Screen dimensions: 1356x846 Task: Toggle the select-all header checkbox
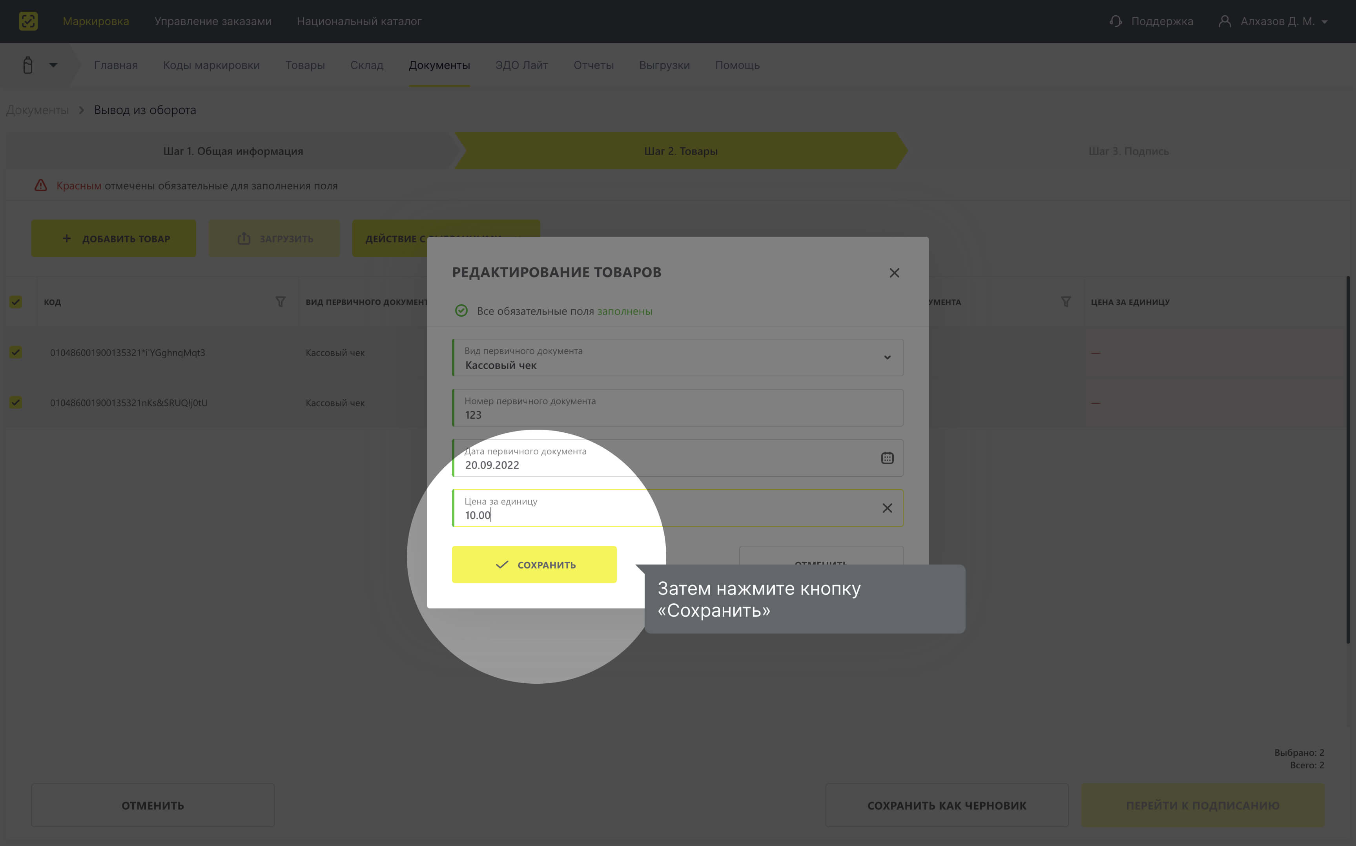pos(16,302)
